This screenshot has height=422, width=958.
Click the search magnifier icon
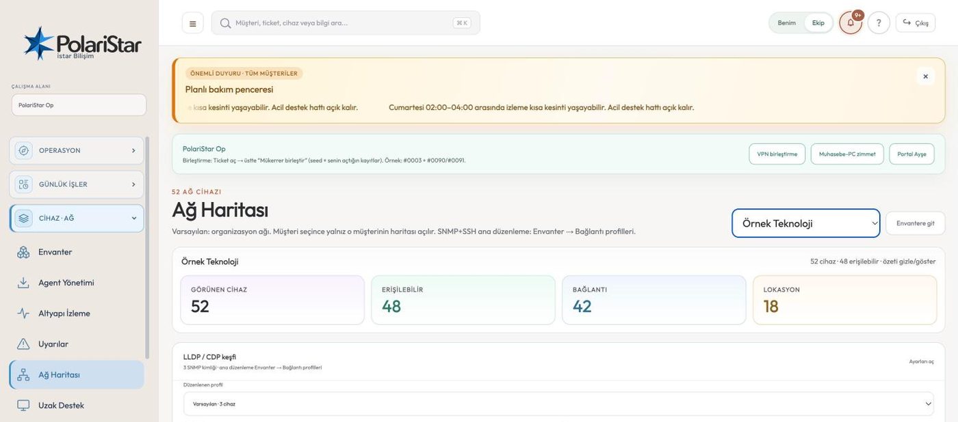click(x=225, y=23)
